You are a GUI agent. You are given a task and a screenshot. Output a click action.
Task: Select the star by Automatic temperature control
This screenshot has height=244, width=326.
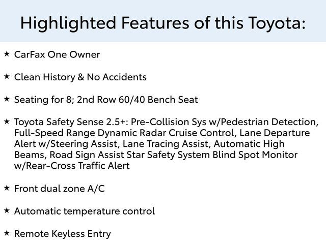click(7, 209)
